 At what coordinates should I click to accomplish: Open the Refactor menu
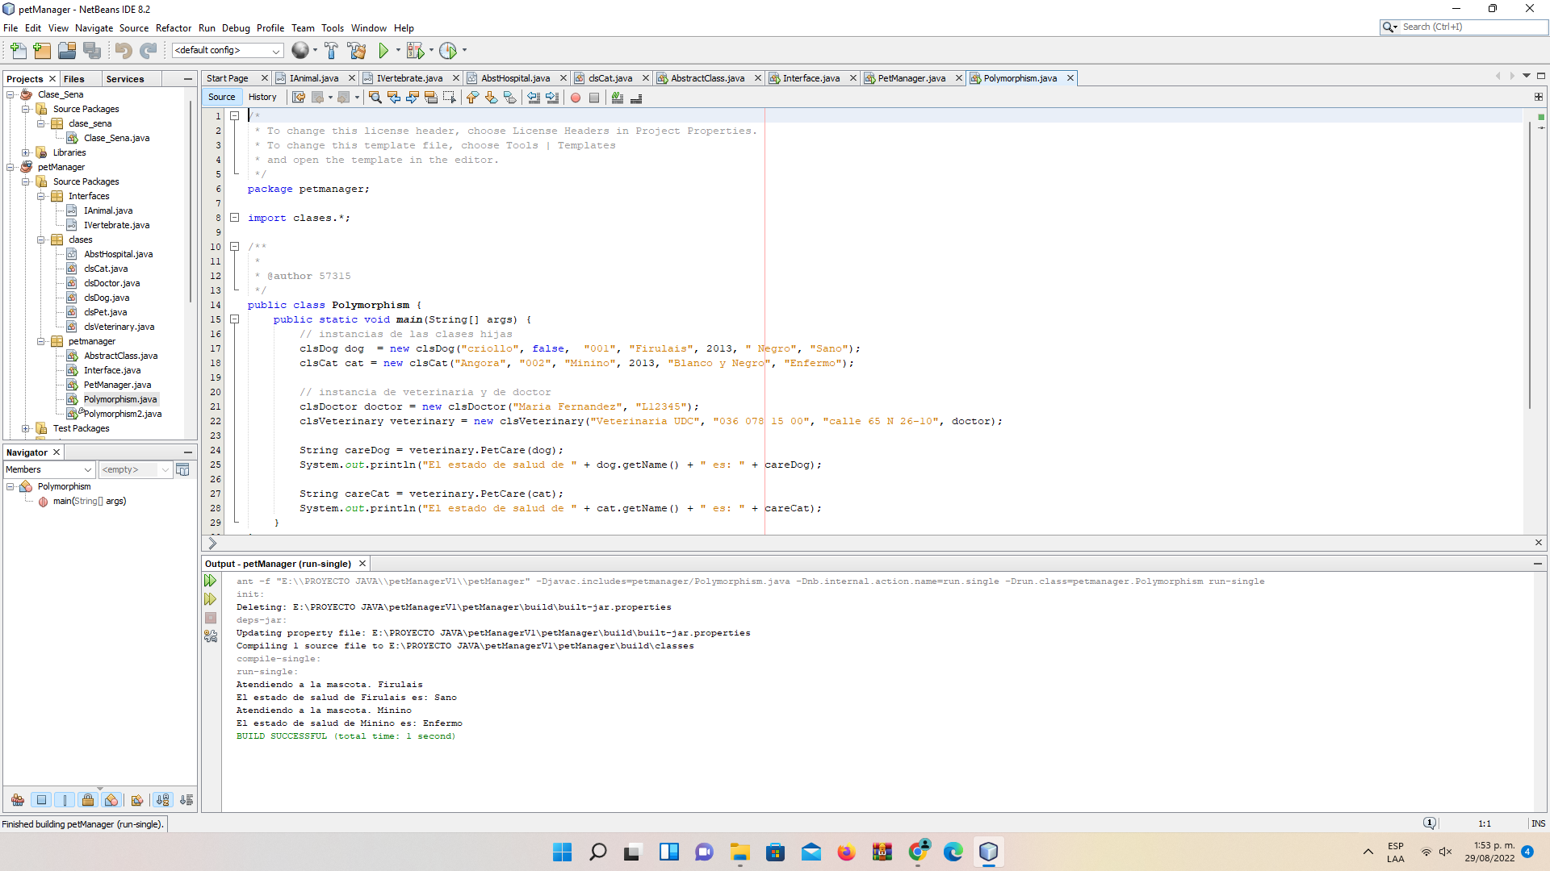[174, 27]
